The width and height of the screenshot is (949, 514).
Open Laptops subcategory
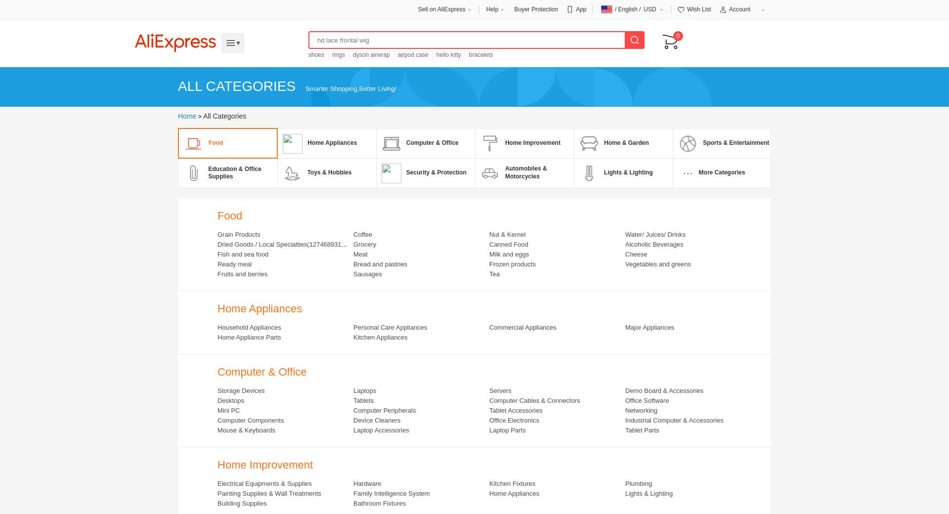[x=365, y=391]
